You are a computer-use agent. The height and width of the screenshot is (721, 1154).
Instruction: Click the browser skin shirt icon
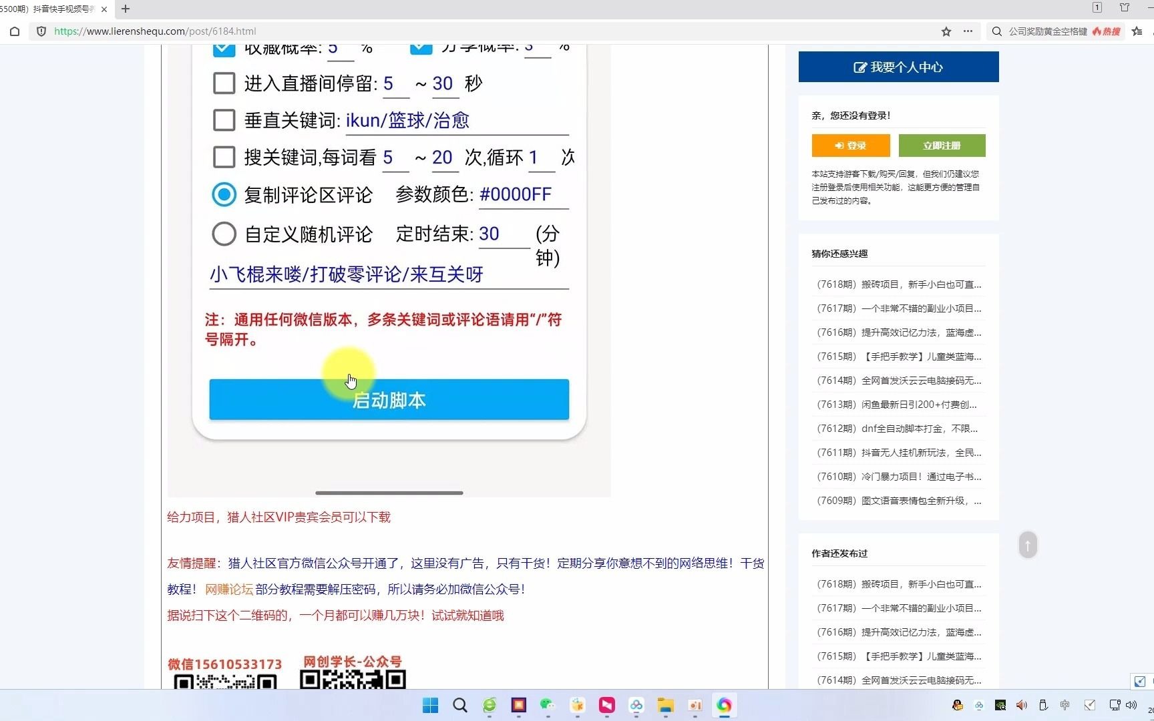click(x=1125, y=7)
